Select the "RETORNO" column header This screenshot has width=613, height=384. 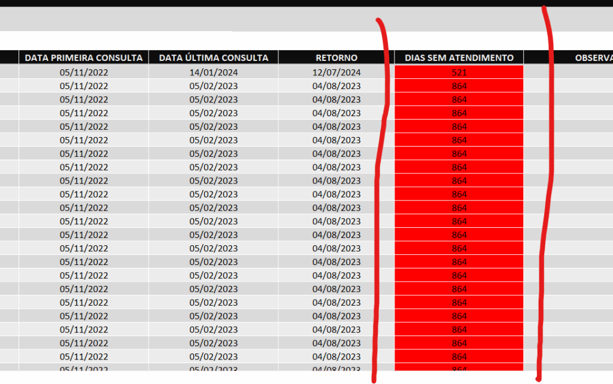tap(336, 58)
